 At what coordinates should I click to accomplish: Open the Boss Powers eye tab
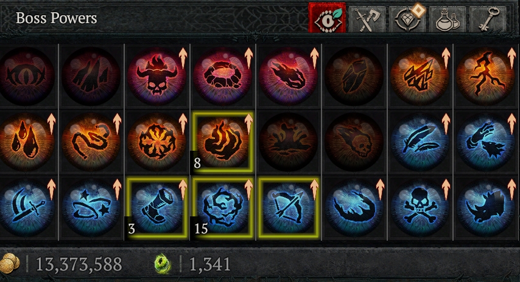(327, 18)
